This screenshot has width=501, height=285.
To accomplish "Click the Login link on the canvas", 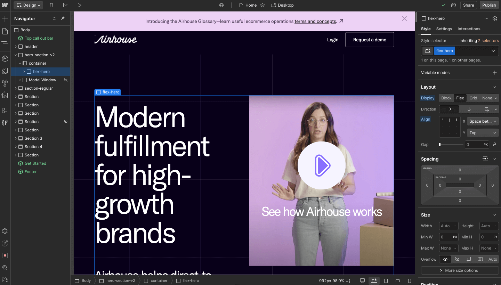I will pos(333,40).
